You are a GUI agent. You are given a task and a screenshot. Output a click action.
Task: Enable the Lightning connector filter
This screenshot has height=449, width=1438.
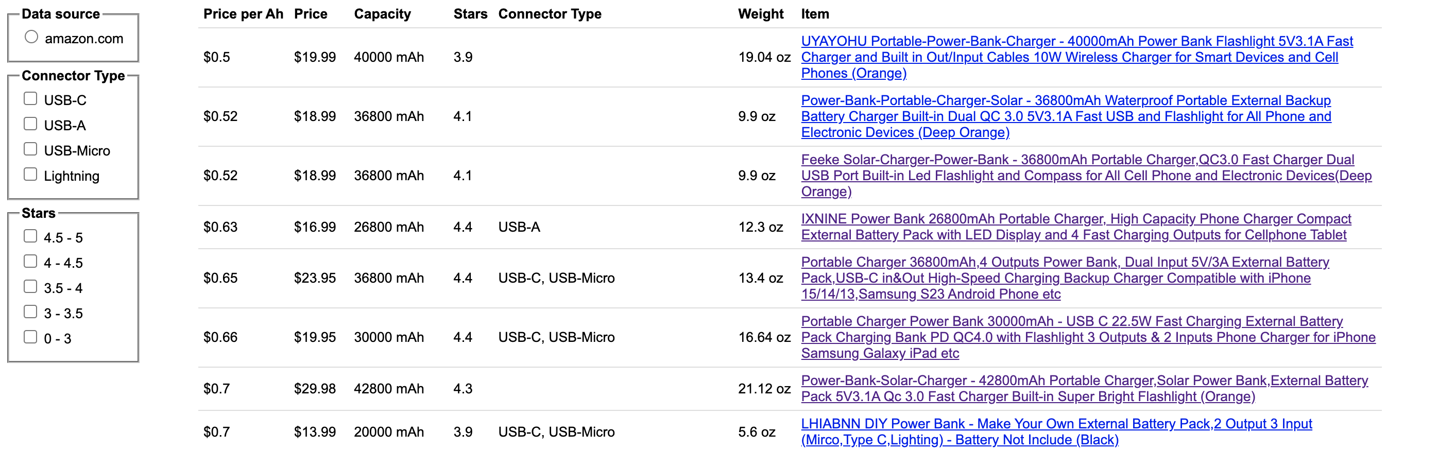pos(30,175)
